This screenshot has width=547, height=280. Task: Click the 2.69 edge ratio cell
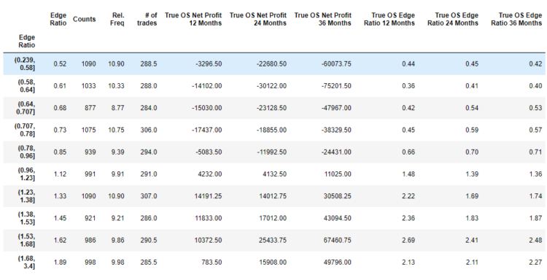coord(408,240)
